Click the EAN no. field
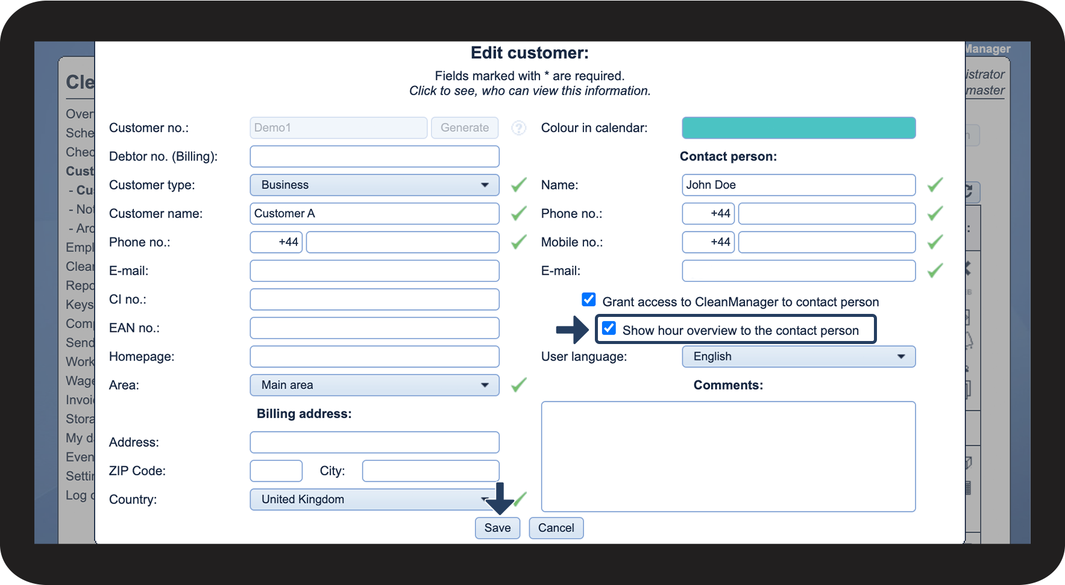This screenshot has height=585, width=1065. click(x=374, y=328)
